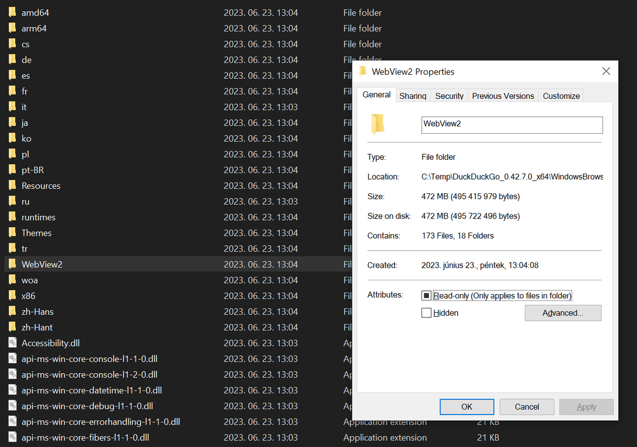Click the zh-Hans folder icon
637x447 pixels.
(x=13, y=312)
